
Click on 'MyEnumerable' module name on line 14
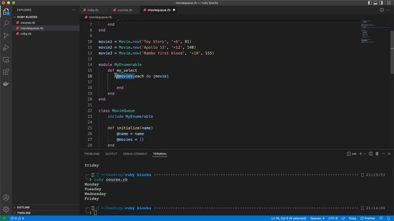coord(128,64)
